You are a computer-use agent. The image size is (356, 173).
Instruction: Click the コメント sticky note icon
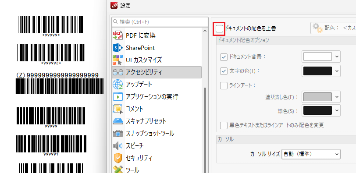[x=117, y=109]
